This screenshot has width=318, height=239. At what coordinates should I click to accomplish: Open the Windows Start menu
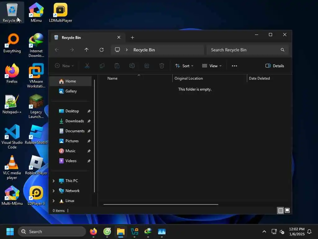pos(10,232)
